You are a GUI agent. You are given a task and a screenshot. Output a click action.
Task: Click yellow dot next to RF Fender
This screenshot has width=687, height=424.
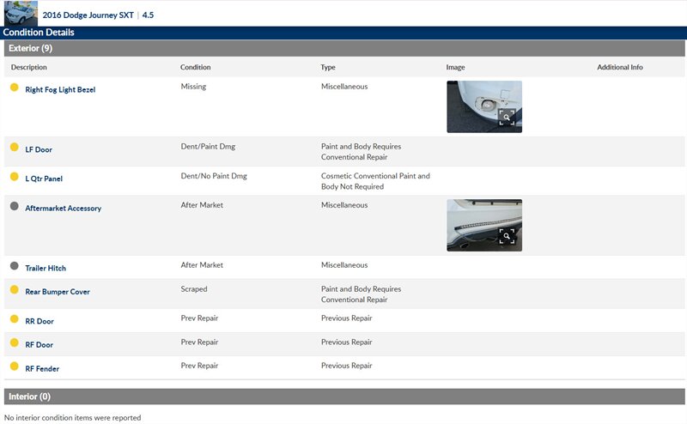(14, 367)
